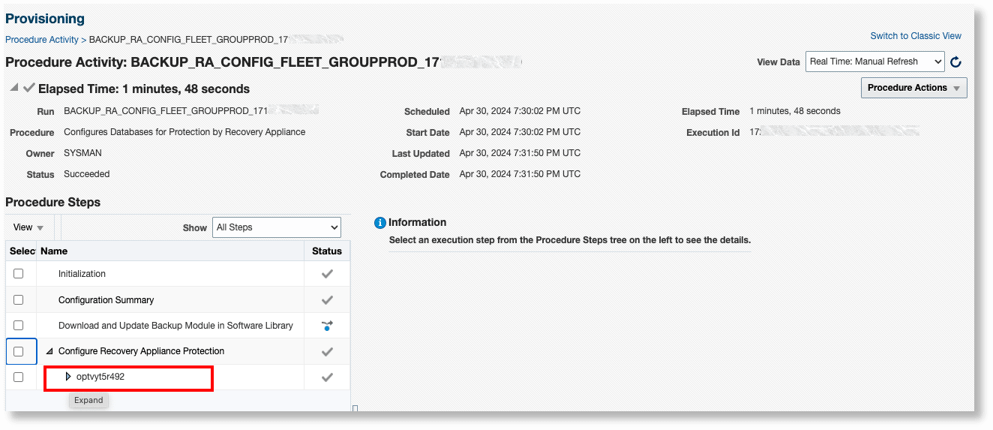Click the Name column header
The width and height of the screenshot is (993, 430).
click(54, 251)
